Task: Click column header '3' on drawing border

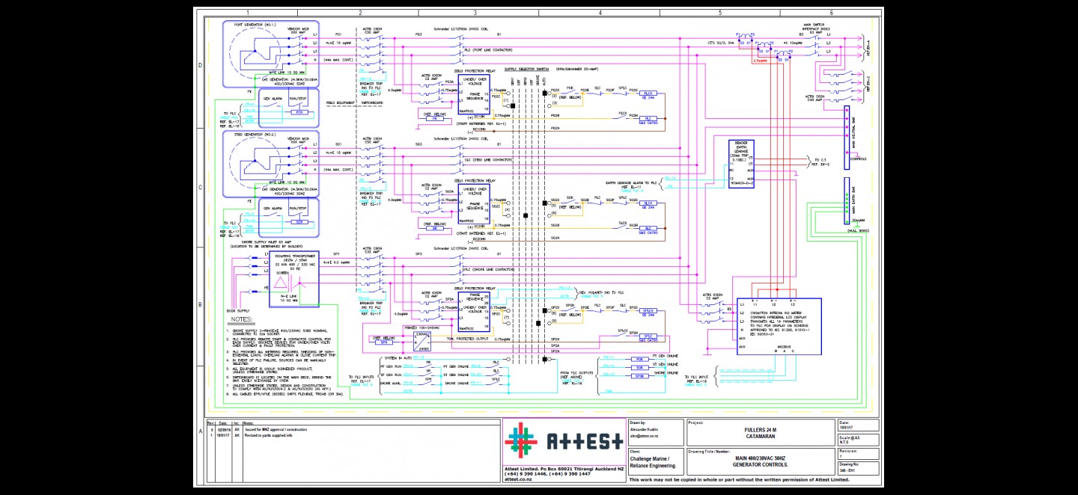Action: click(475, 13)
